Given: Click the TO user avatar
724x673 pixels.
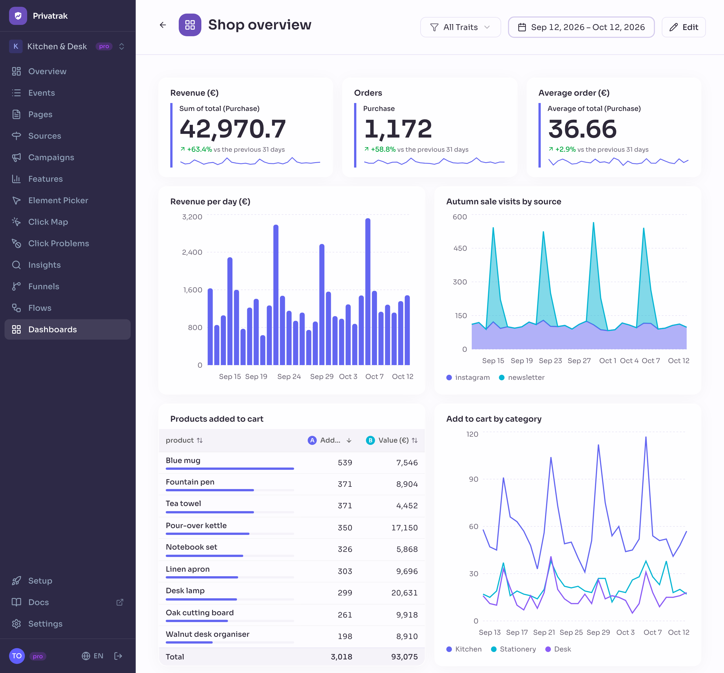Looking at the screenshot, I should pyautogui.click(x=17, y=656).
